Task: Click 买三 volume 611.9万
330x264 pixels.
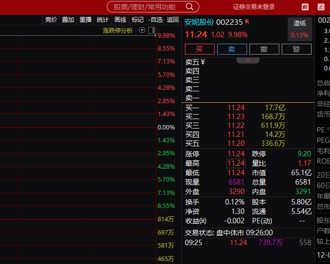Action: (x=273, y=126)
